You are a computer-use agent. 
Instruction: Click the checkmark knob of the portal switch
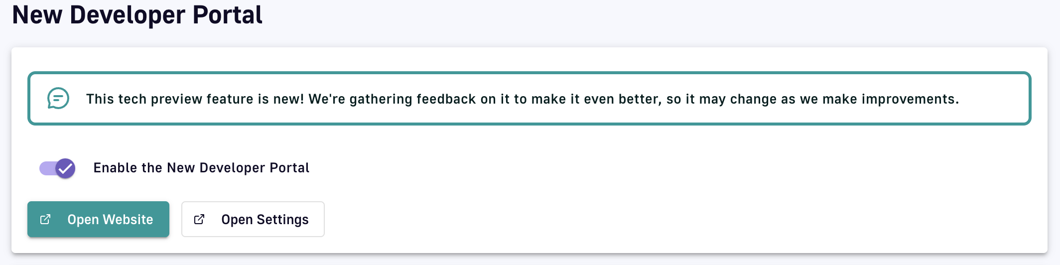pos(65,168)
